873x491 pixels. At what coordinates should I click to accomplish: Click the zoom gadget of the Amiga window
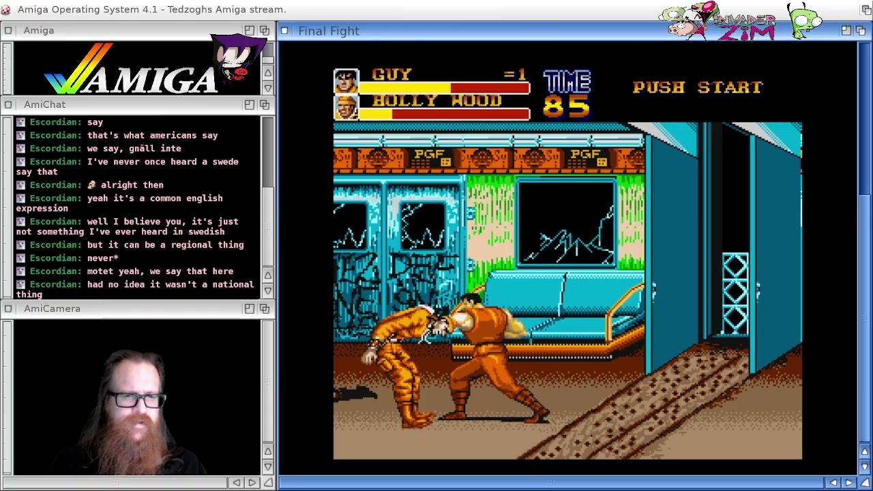pos(250,31)
